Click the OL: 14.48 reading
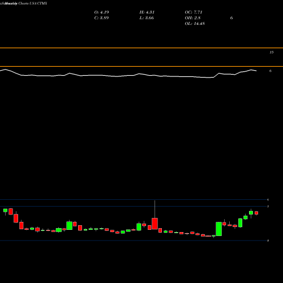The image size is (283, 283). click(x=195, y=24)
